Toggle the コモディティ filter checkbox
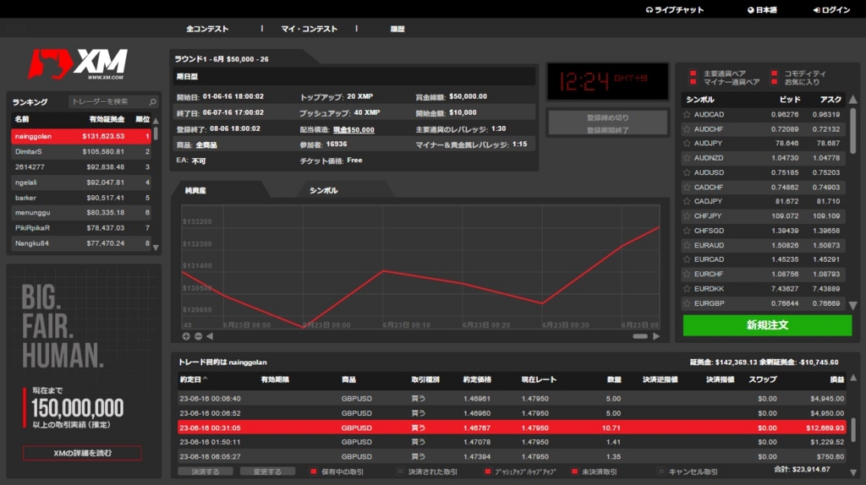Screen dimensions: 866x485 (775, 74)
